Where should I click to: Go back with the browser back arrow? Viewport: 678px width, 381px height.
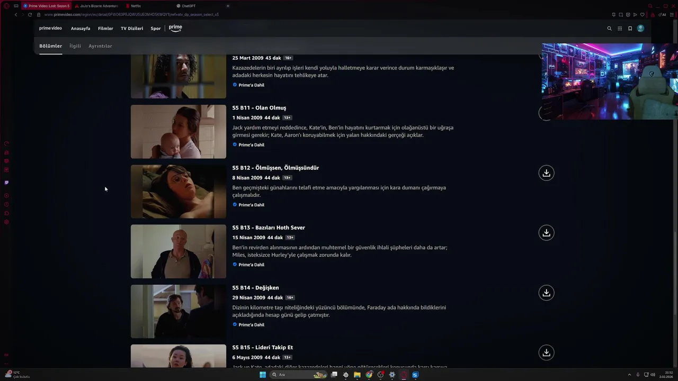[x=16, y=15]
